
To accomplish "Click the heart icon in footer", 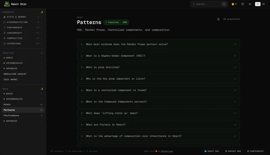I will pos(156,151).
